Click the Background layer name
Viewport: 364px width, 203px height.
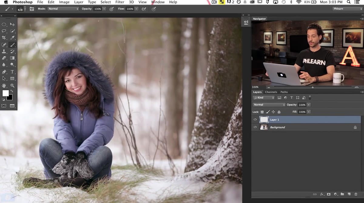tap(278, 127)
